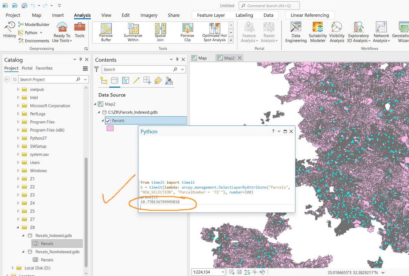Switch to the Imagery ribbon tab

pos(149,15)
